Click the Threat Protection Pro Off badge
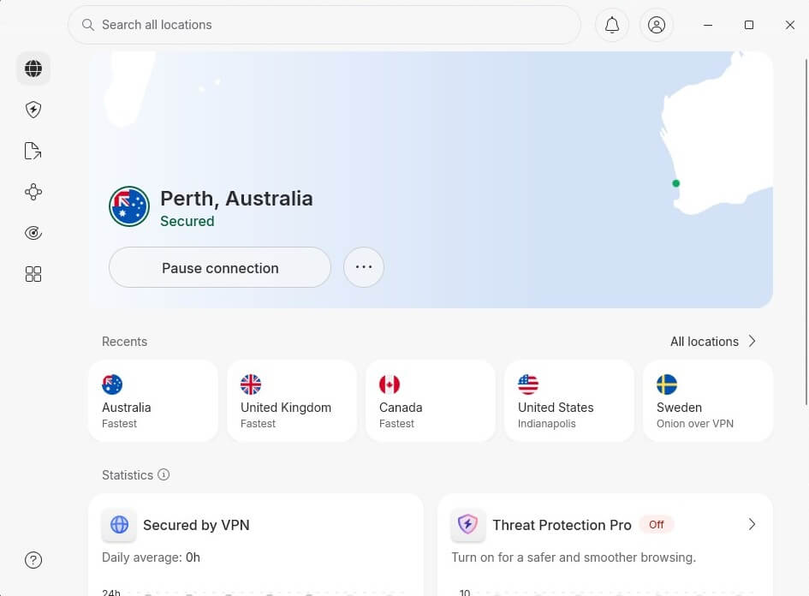 pos(657,524)
